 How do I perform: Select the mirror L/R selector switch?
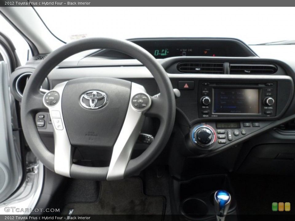click(41, 117)
